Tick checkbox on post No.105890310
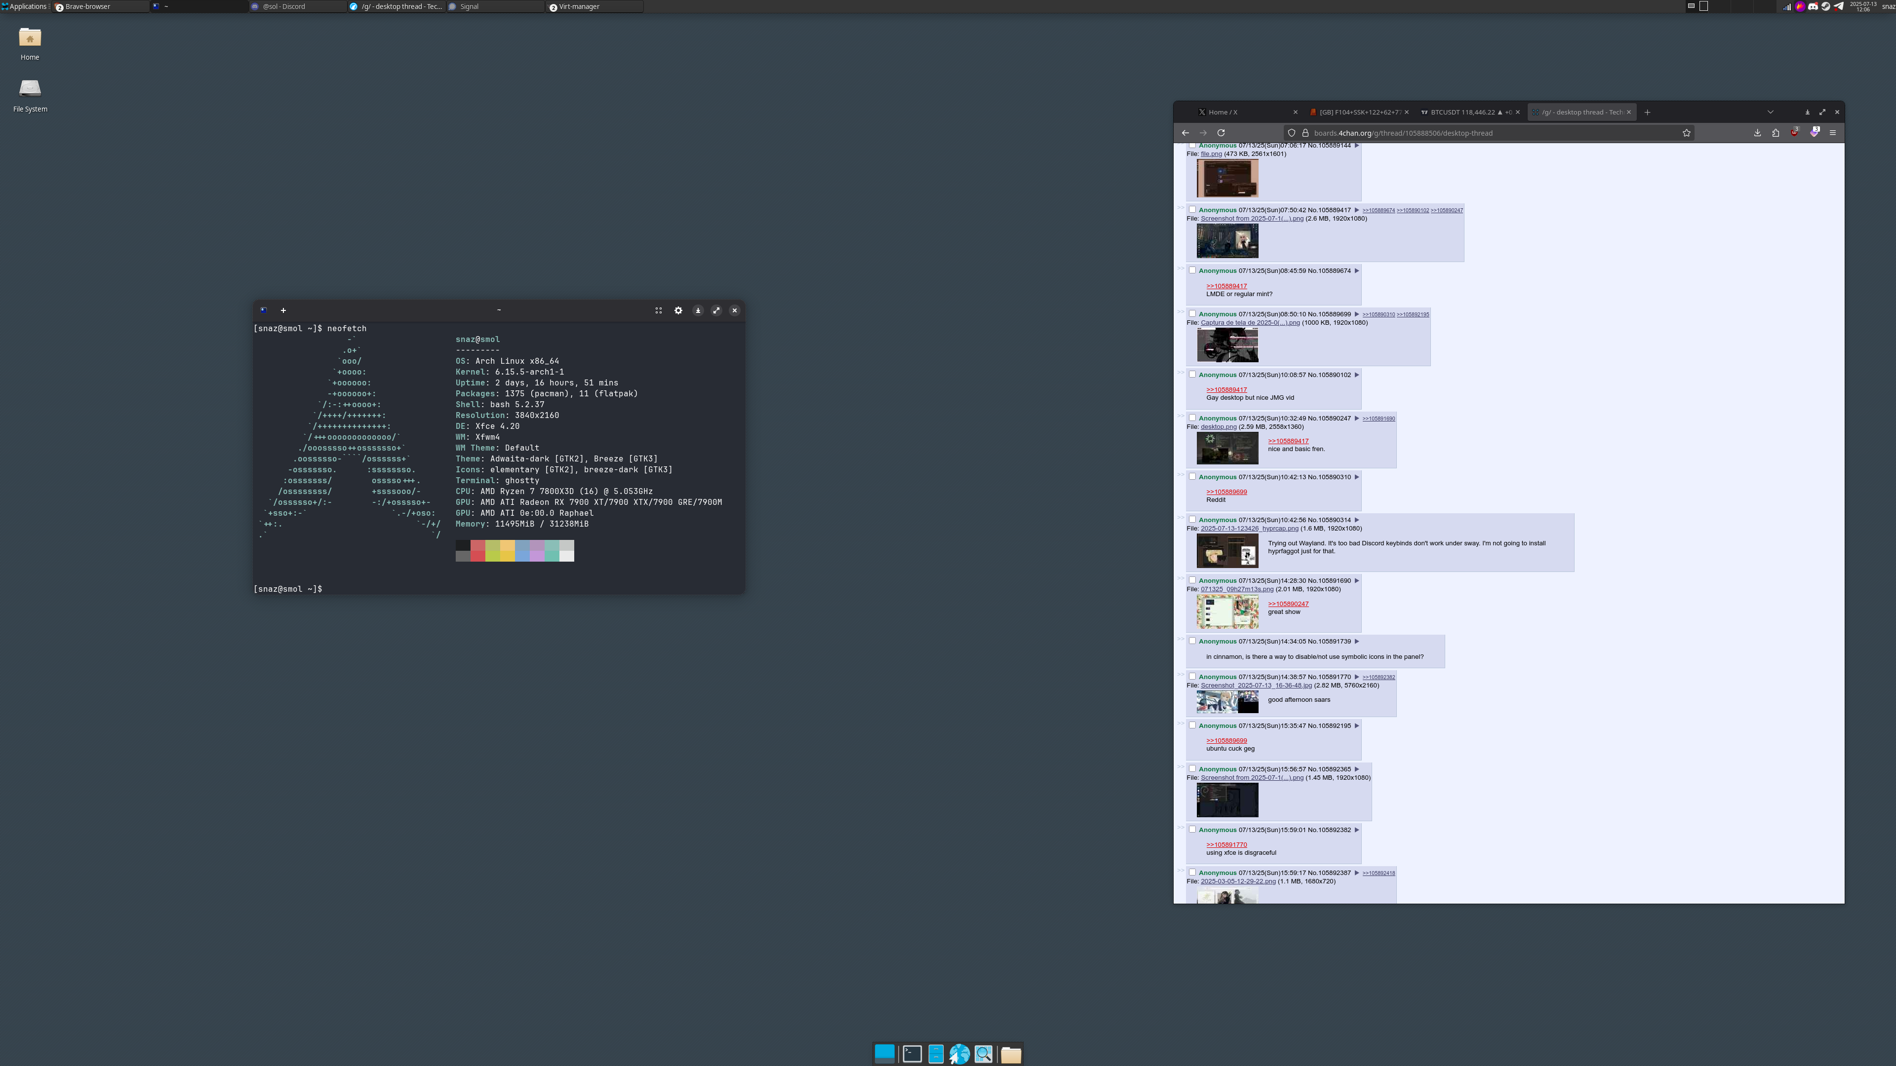Screen dimensions: 1896x1066 coord(1192,477)
